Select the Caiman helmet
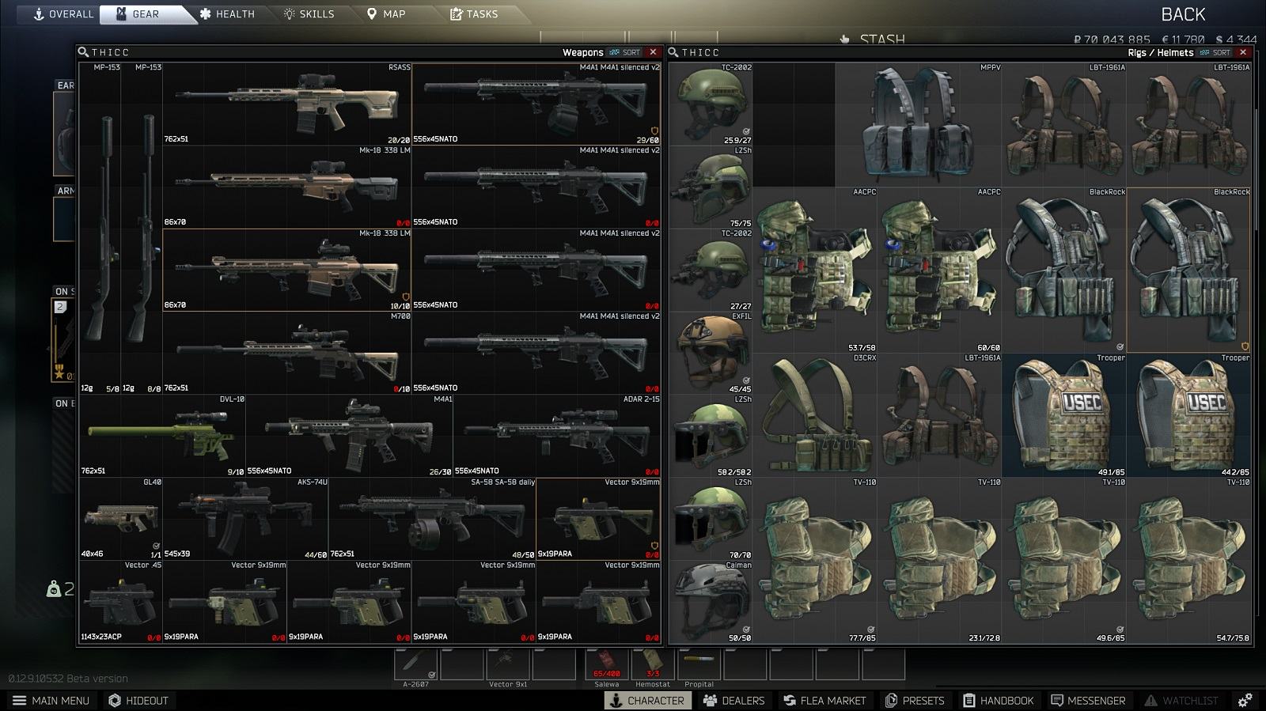1266x711 pixels. (711, 603)
